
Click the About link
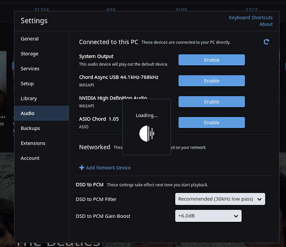pos(266,24)
